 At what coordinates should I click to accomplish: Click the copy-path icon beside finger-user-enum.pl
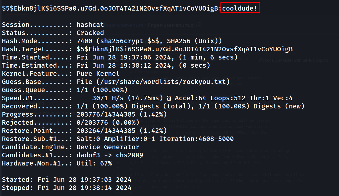[x=199, y=25]
